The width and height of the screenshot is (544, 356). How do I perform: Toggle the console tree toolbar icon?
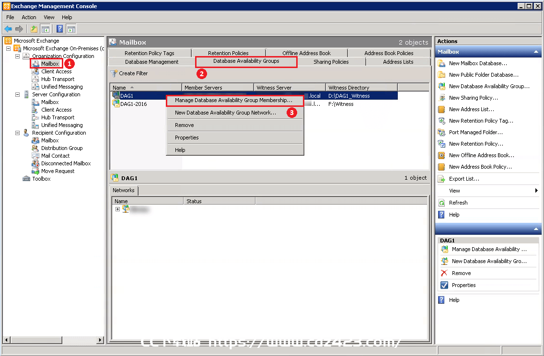(x=45, y=29)
